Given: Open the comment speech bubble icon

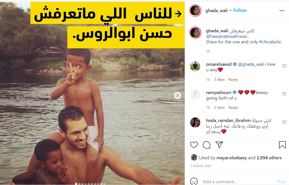Looking at the screenshot, I should [207, 145].
